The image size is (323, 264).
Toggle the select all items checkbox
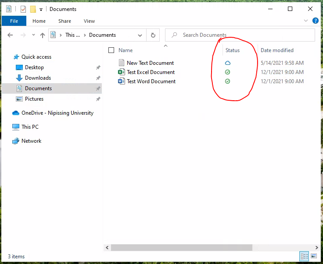111,50
